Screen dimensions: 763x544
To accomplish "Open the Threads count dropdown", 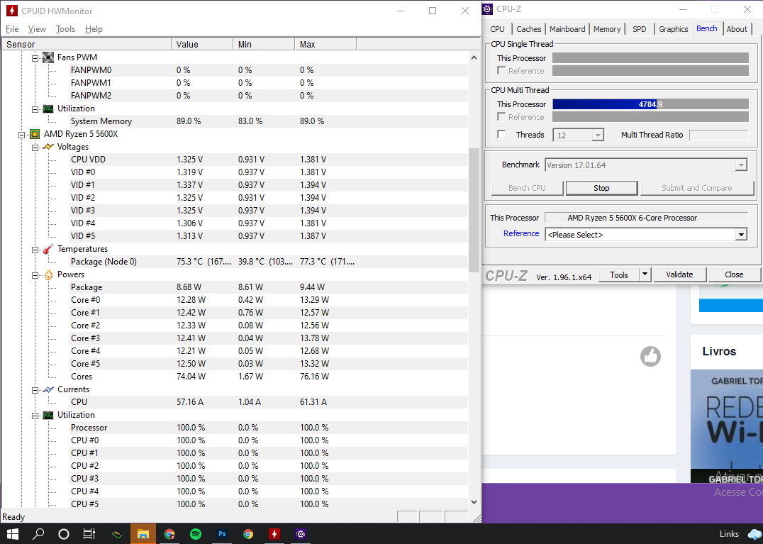I will click(598, 135).
